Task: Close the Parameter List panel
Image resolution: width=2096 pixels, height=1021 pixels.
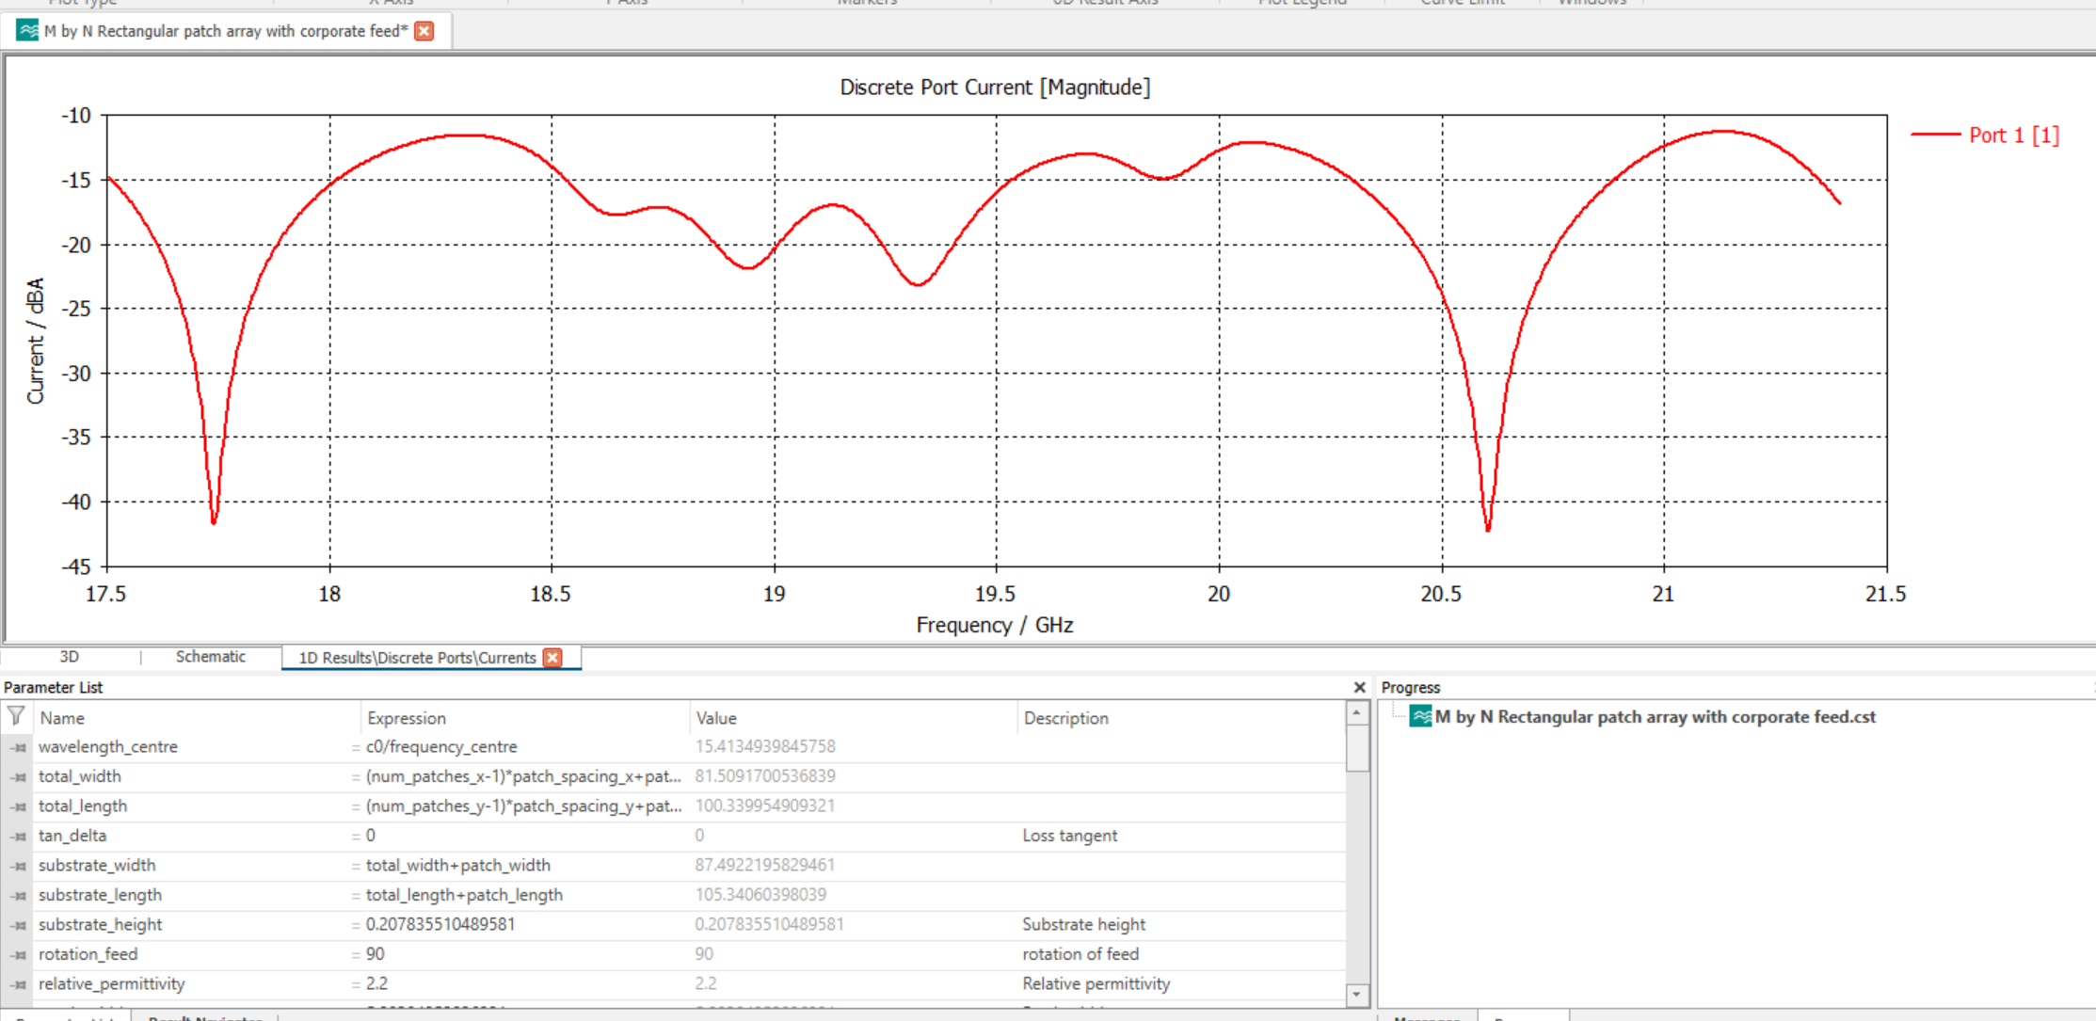Action: click(x=1359, y=688)
